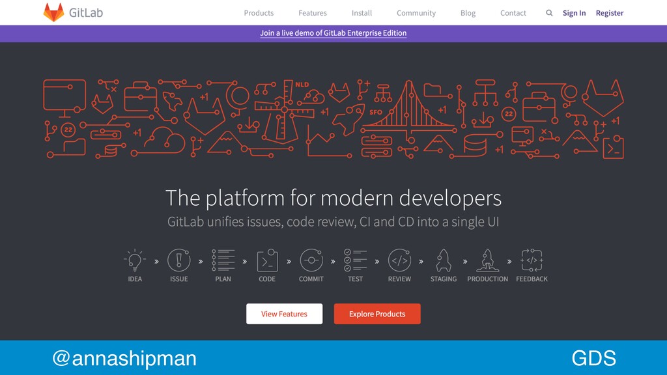The height and width of the screenshot is (375, 667).
Task: Click the @annashipman handle text
Action: (124, 358)
